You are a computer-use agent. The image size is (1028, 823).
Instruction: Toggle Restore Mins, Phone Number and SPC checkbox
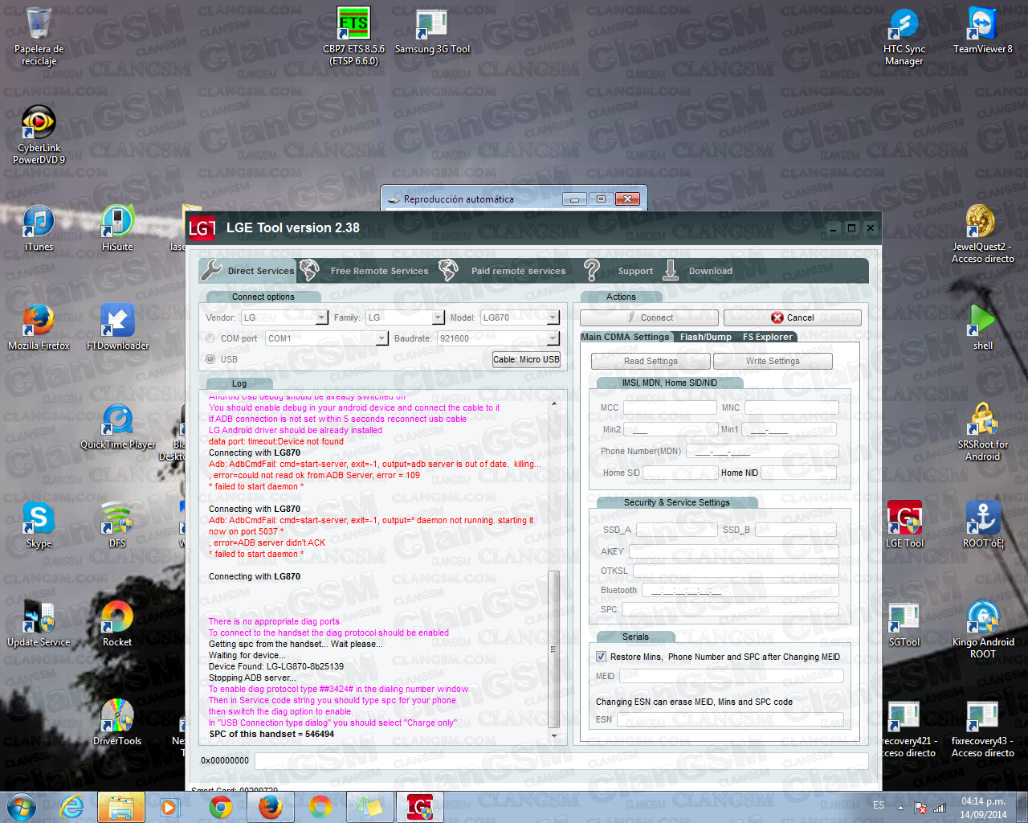click(601, 657)
